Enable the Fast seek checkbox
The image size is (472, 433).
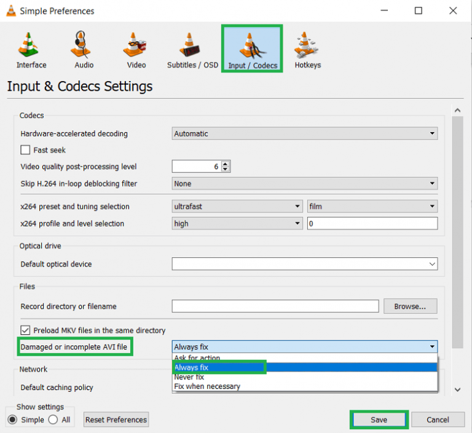(25, 150)
